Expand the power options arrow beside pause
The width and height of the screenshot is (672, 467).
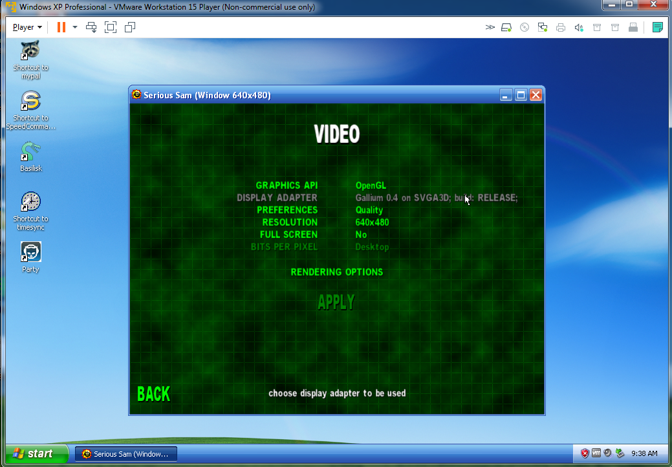coord(75,27)
